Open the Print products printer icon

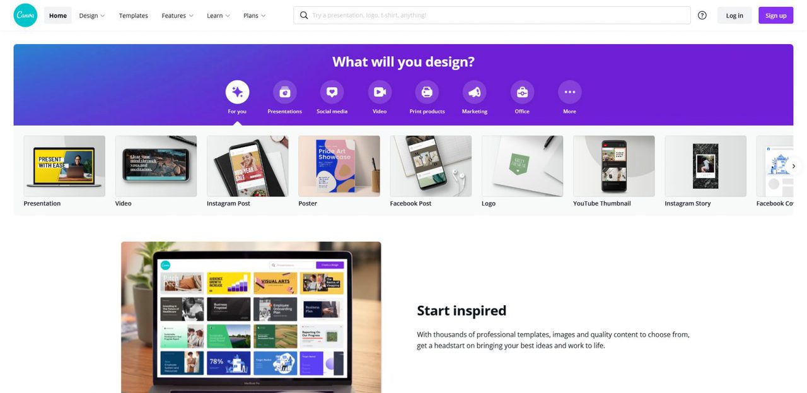427,92
